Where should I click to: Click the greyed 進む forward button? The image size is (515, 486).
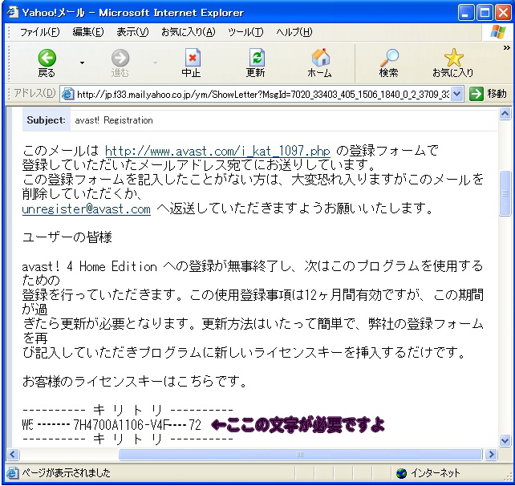[120, 63]
